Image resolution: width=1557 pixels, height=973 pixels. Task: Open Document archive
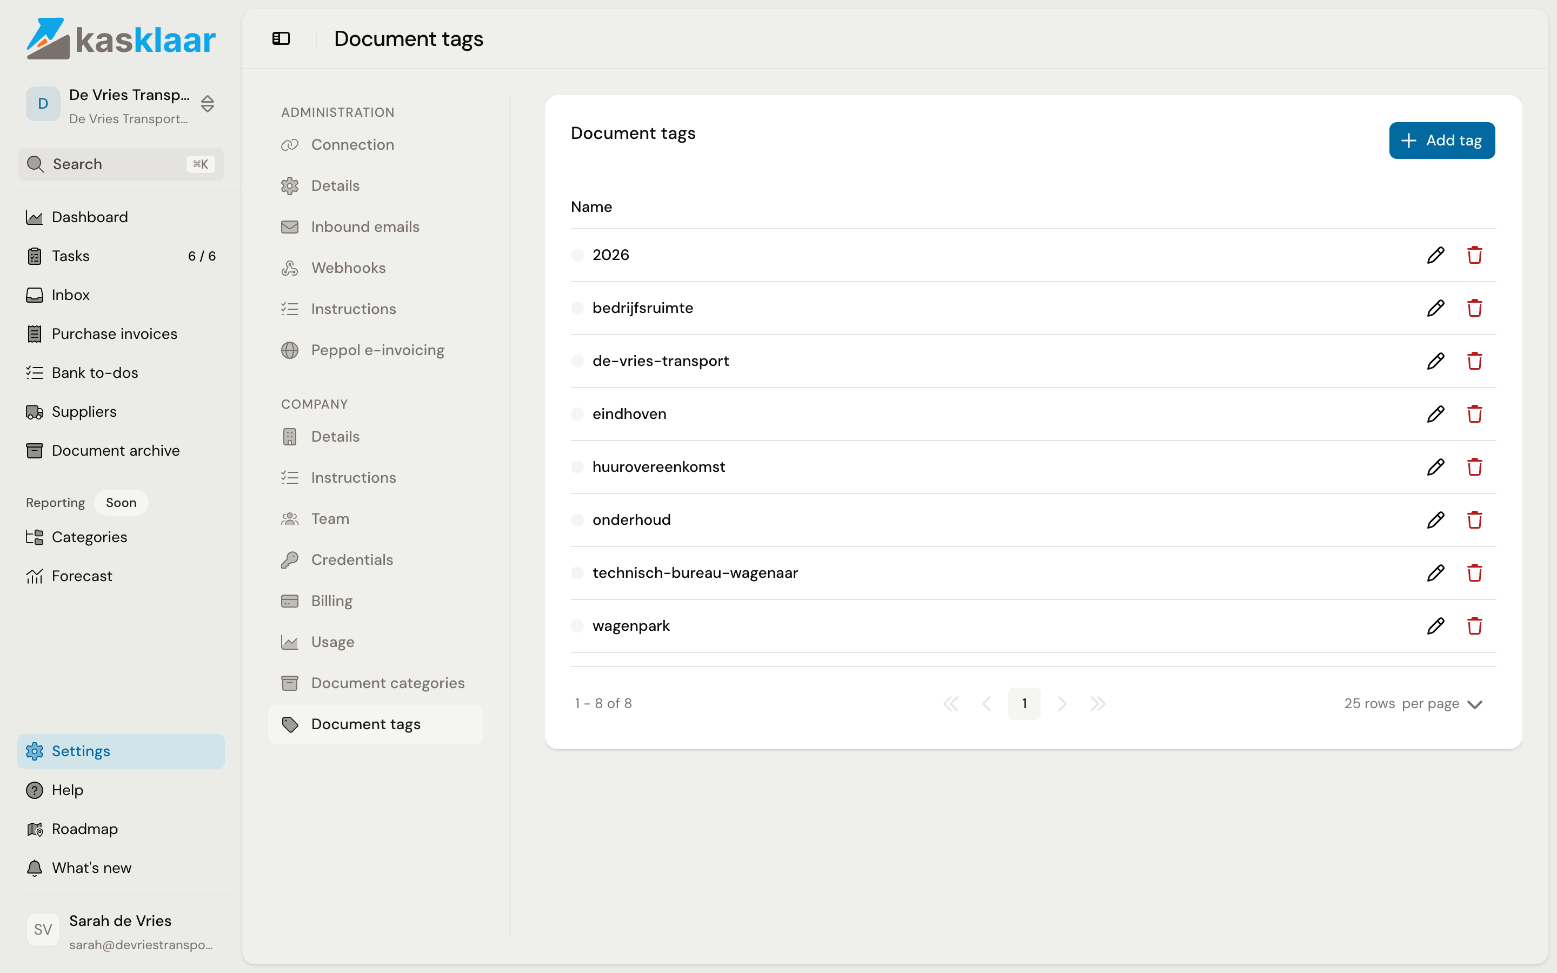click(x=121, y=451)
